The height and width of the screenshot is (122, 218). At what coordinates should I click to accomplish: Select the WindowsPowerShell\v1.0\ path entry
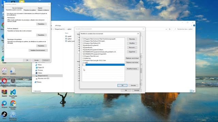(103, 52)
